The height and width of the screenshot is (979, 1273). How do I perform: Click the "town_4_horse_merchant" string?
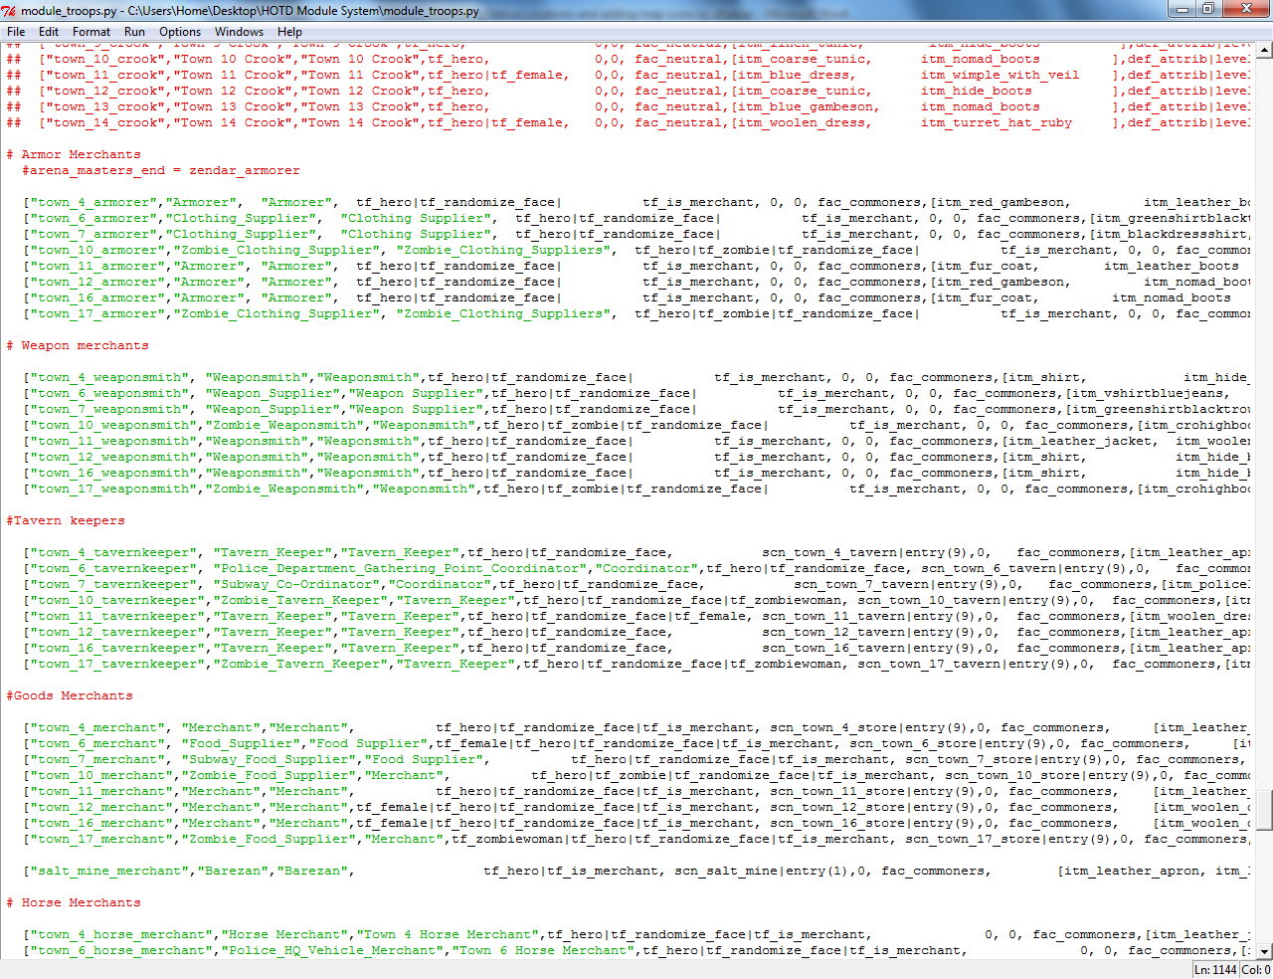[121, 934]
